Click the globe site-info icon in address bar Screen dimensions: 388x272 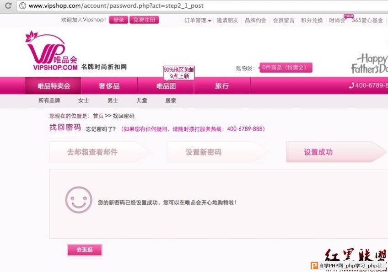tap(22, 5)
